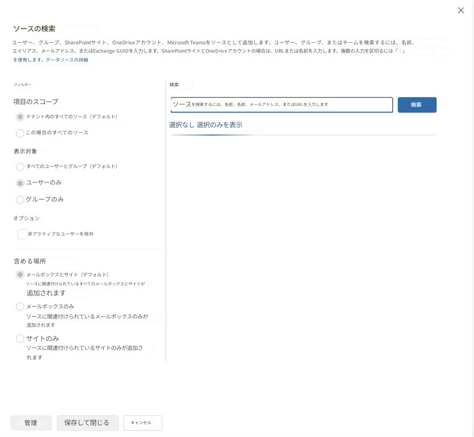Click the キャンセル button
This screenshot has width=474, height=437.
(x=142, y=423)
